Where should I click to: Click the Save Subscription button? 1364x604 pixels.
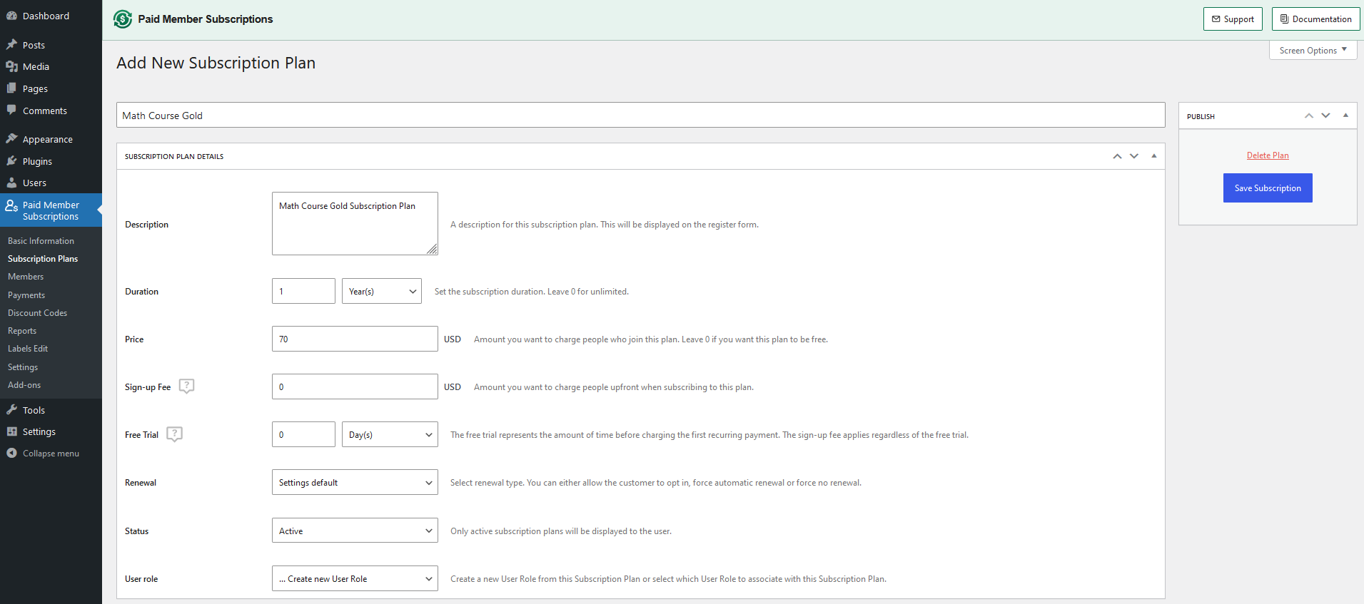1268,188
